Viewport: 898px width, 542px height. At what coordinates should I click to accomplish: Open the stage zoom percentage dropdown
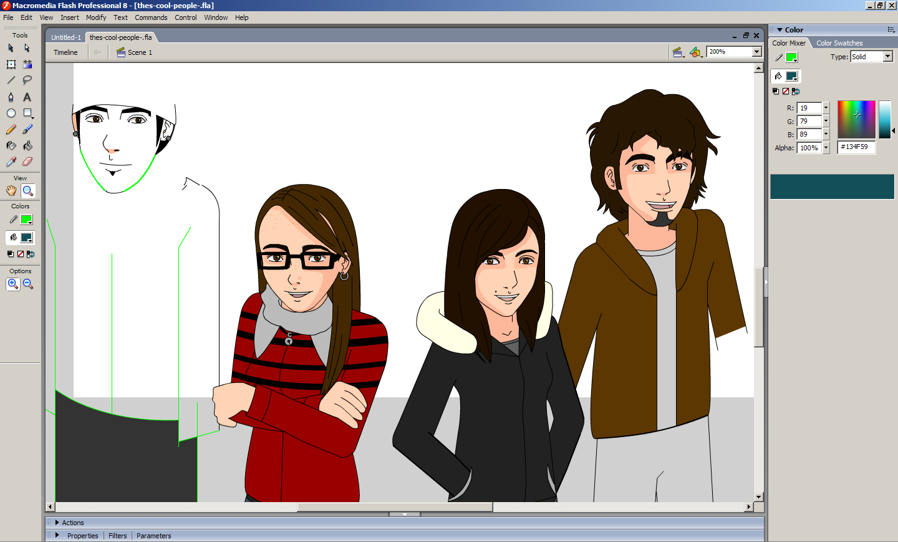coord(756,52)
